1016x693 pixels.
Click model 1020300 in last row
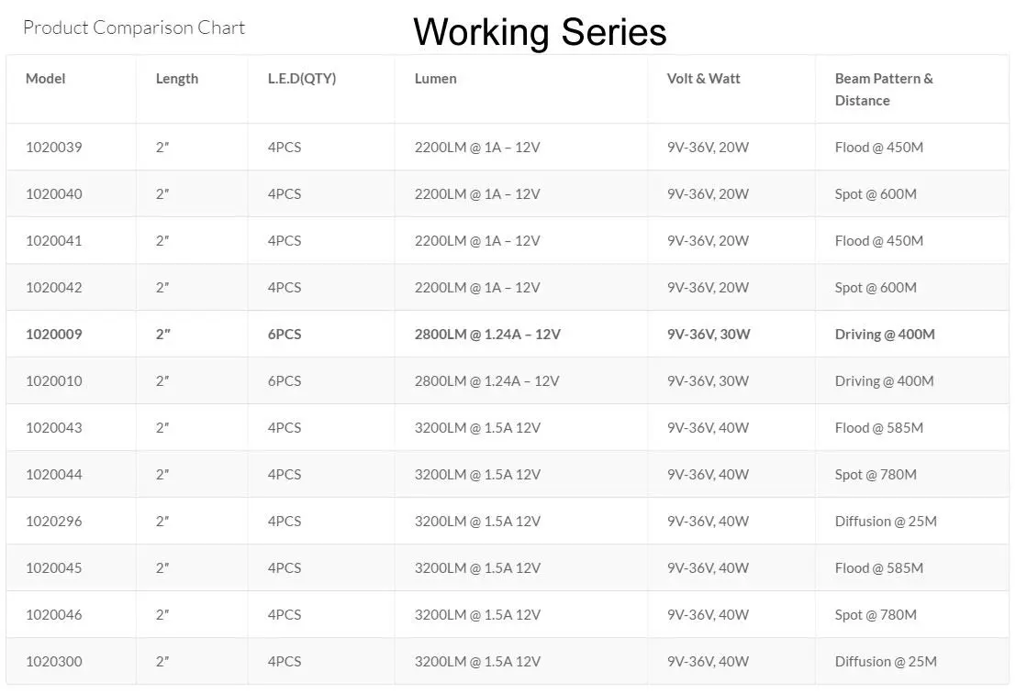point(54,661)
